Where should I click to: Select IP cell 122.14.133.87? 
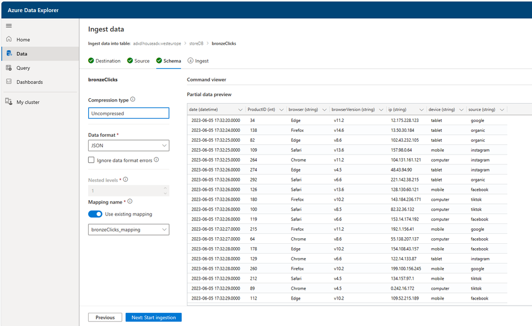(x=404, y=259)
